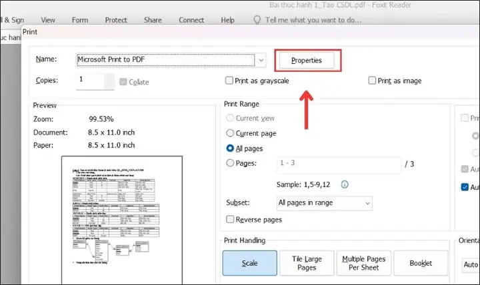Open the Orientation Auto dropdown
The height and width of the screenshot is (285, 480).
coord(471,264)
